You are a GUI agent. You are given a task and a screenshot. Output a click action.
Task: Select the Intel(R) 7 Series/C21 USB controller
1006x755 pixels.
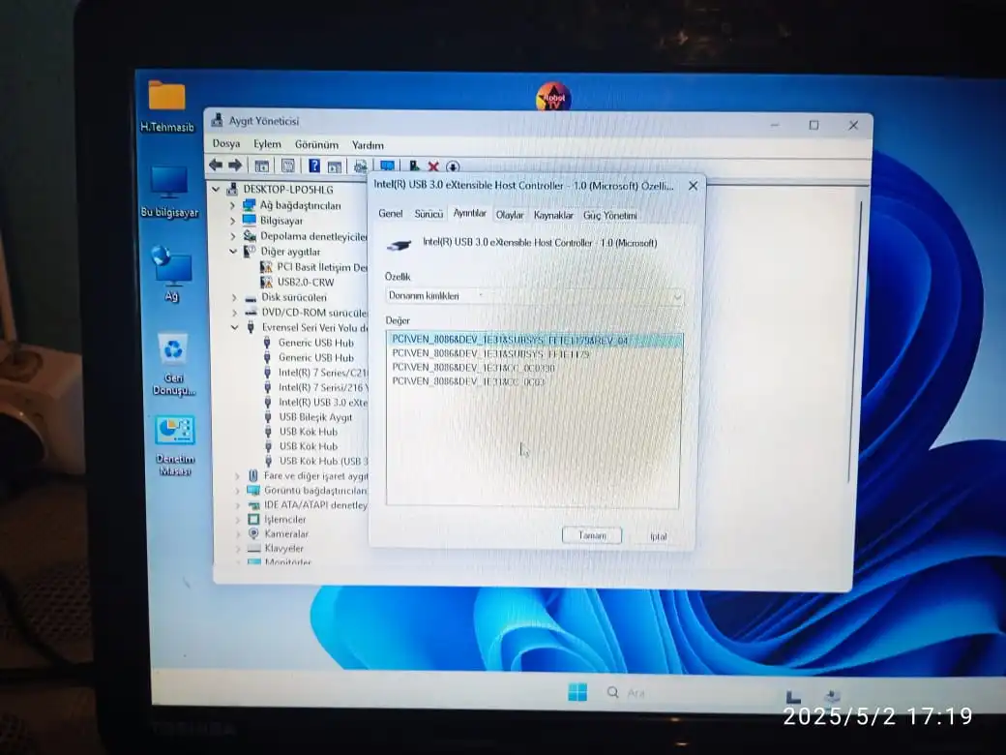tap(315, 373)
